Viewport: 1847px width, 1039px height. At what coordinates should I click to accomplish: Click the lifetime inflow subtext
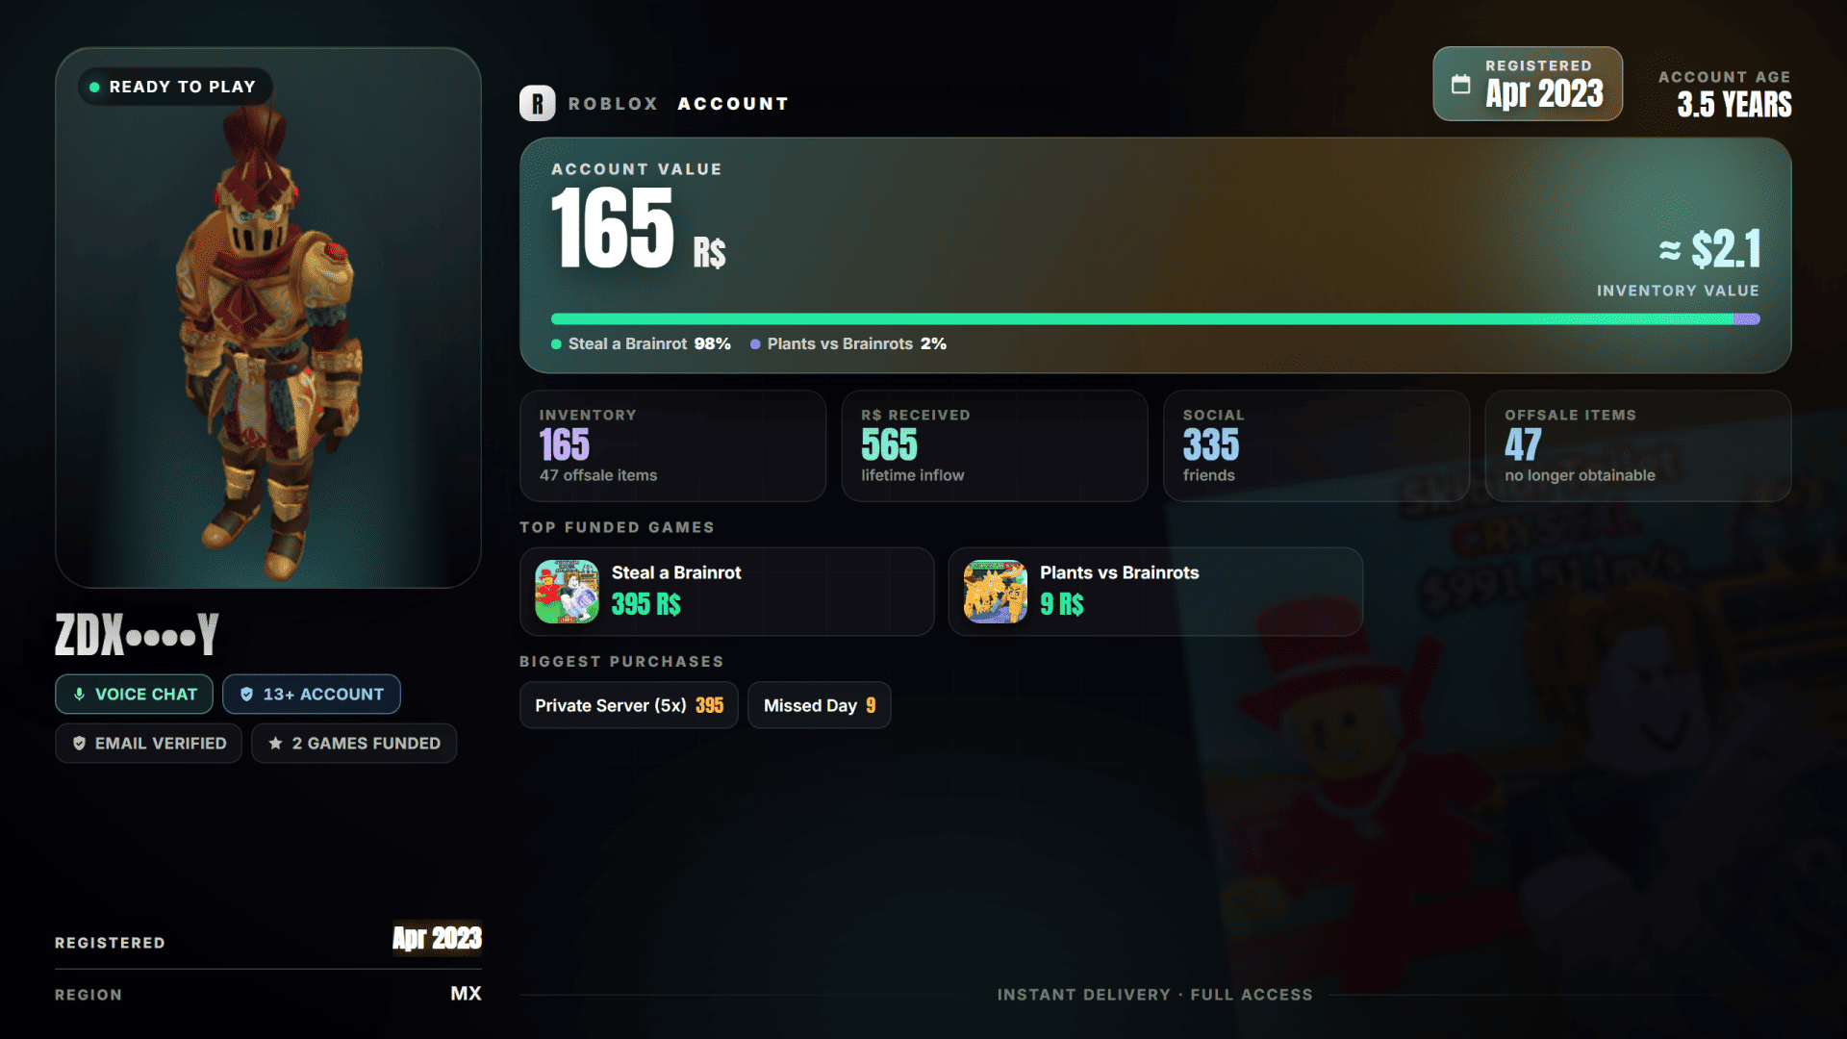(912, 475)
